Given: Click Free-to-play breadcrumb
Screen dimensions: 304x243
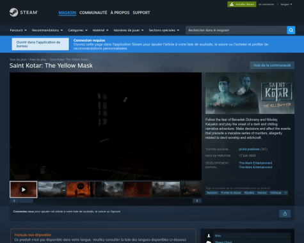Looking at the screenshot, I should 38,59.
